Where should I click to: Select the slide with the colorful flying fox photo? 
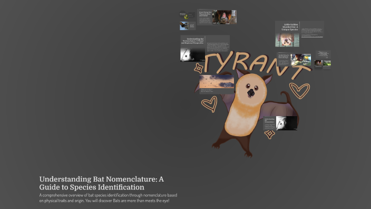294,59
